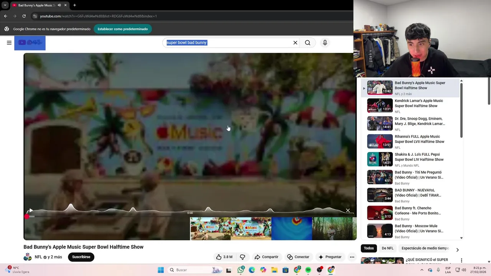The height and width of the screenshot is (276, 491).
Task: Start voice search with microphone icon
Action: click(325, 43)
